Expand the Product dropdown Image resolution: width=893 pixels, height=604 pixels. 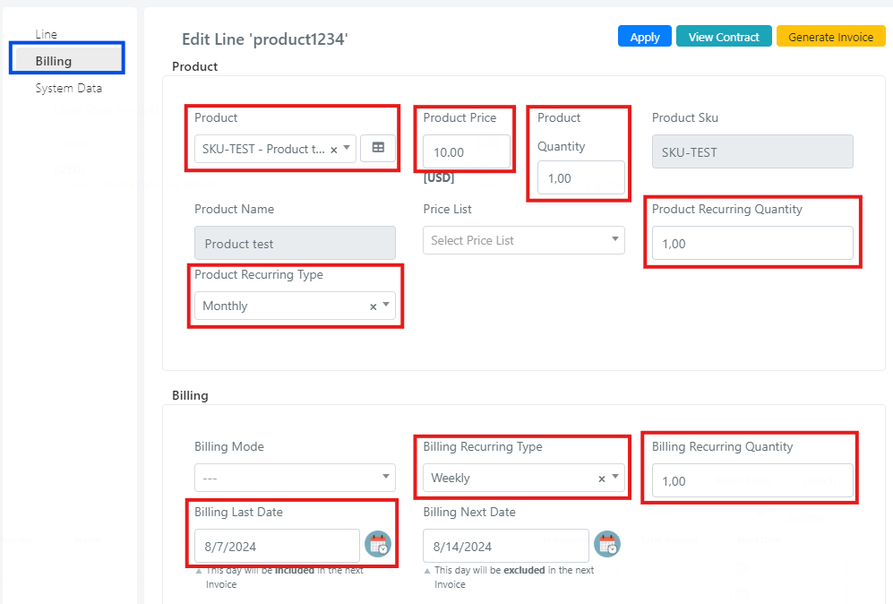[347, 148]
